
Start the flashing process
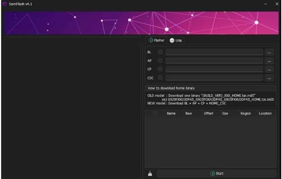(x=216, y=174)
